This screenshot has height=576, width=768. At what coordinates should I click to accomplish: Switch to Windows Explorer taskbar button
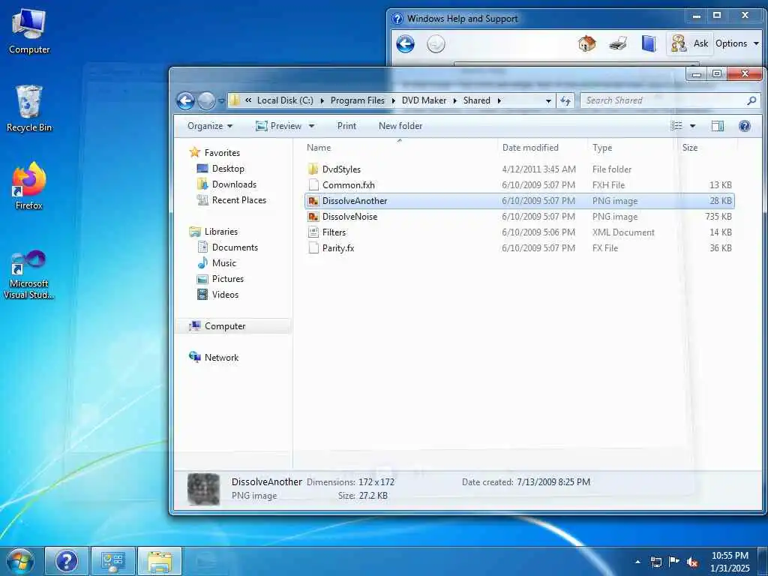click(x=160, y=561)
